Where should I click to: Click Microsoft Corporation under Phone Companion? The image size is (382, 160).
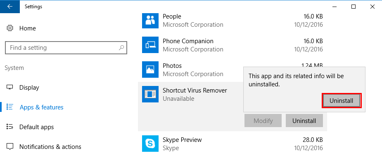click(193, 49)
